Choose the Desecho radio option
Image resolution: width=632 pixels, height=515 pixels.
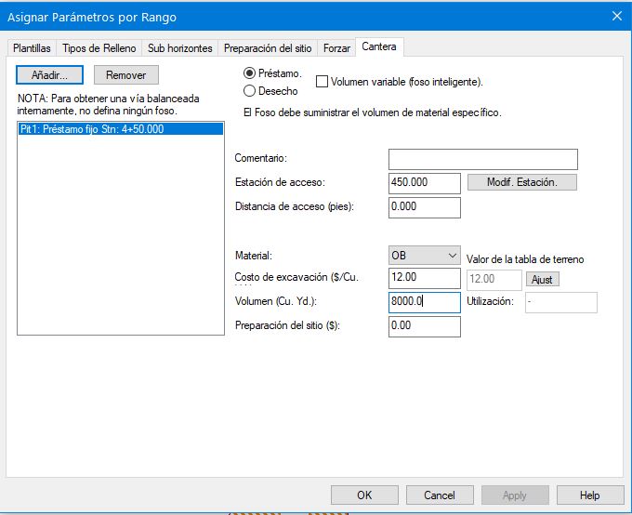[x=249, y=91]
